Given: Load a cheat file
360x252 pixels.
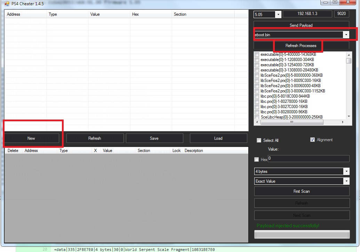Looking at the screenshot, I should [x=218, y=138].
